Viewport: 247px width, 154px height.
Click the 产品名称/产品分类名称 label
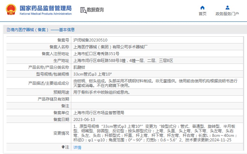coord(49,67)
